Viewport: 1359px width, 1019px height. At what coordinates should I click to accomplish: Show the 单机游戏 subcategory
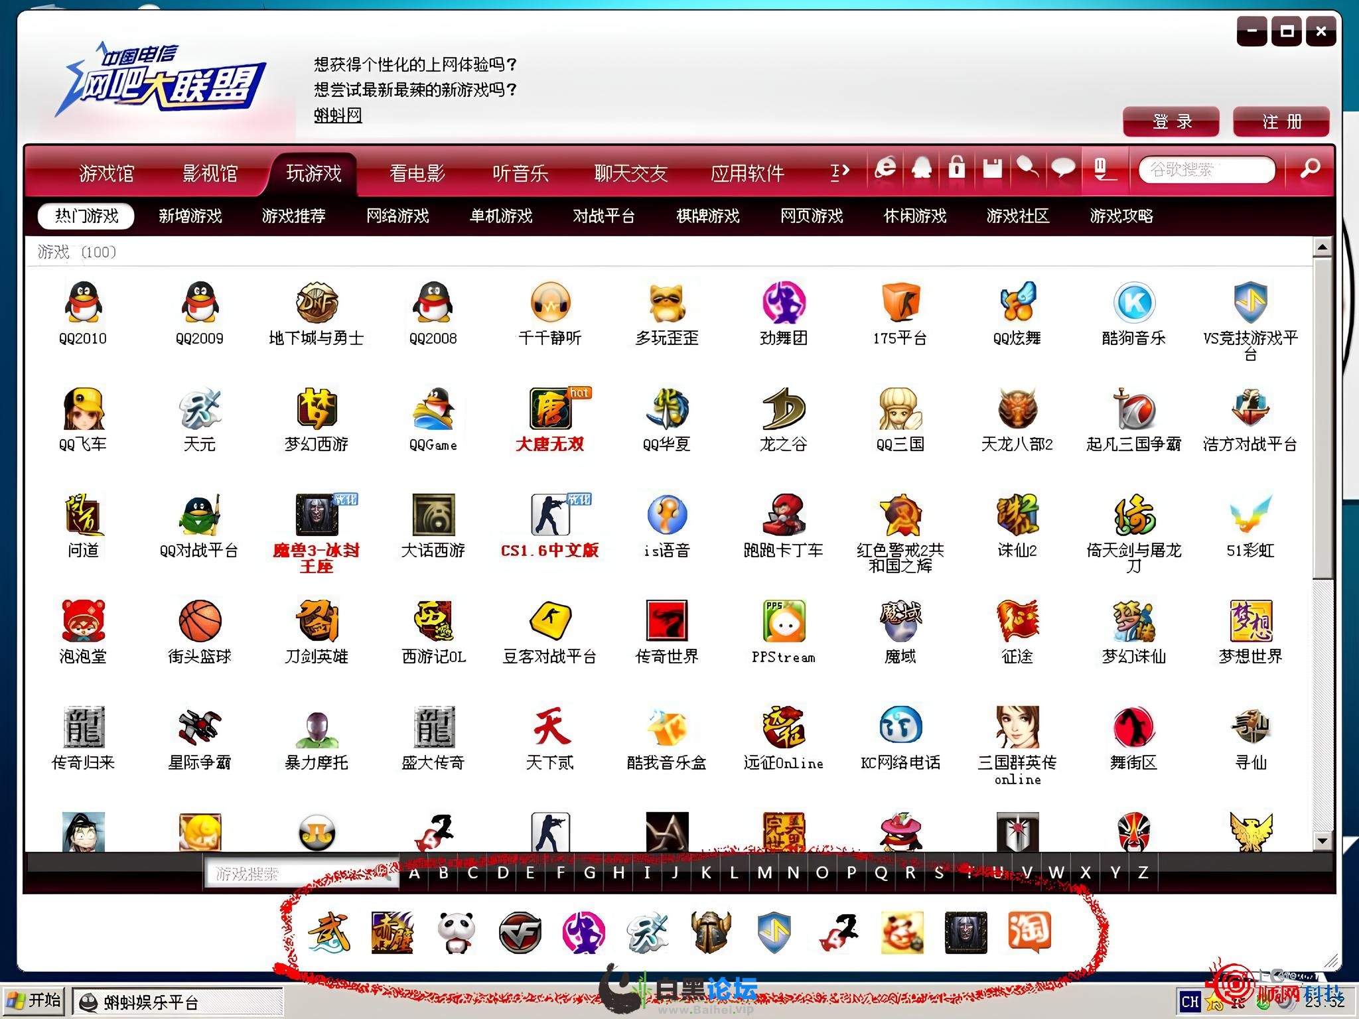501,216
